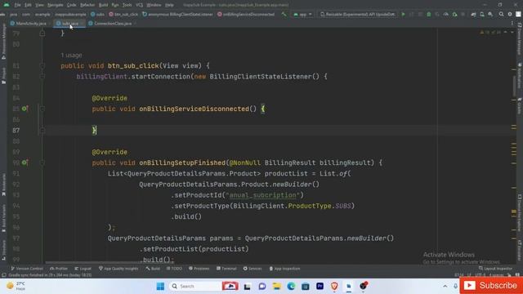Open the weather widget showing 27°C
The height and width of the screenshot is (294, 523).
tap(16, 286)
